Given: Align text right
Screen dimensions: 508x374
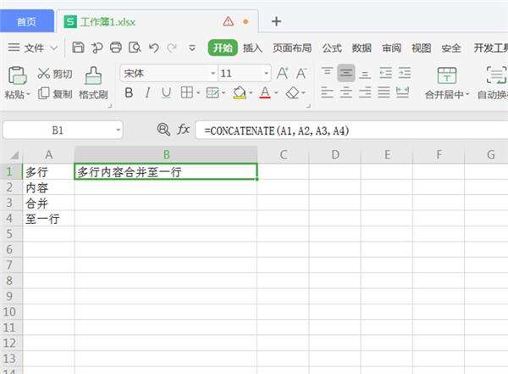Looking at the screenshot, I should (365, 93).
